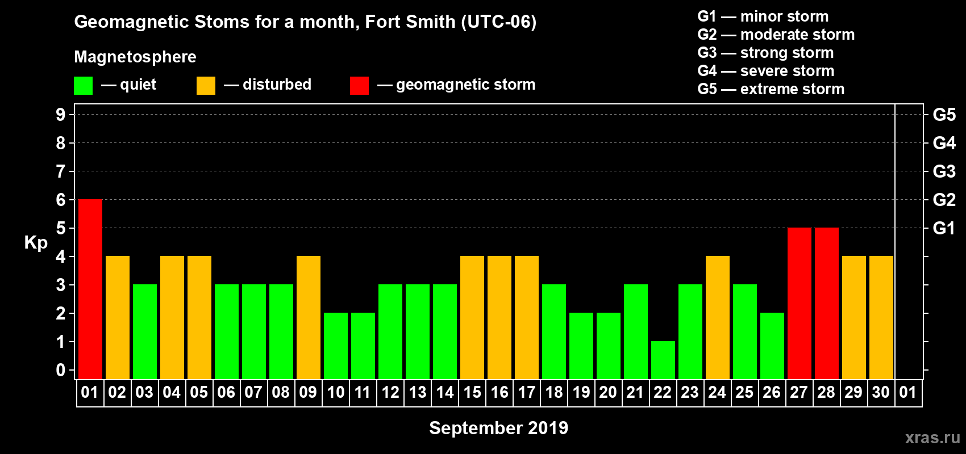Click the Kp value 9 on left axis
The height and width of the screenshot is (454, 966).
[61, 115]
